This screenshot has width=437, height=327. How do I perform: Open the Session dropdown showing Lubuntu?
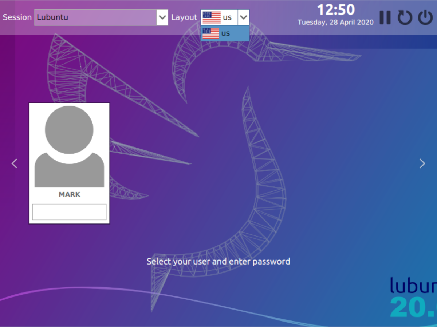pos(162,17)
